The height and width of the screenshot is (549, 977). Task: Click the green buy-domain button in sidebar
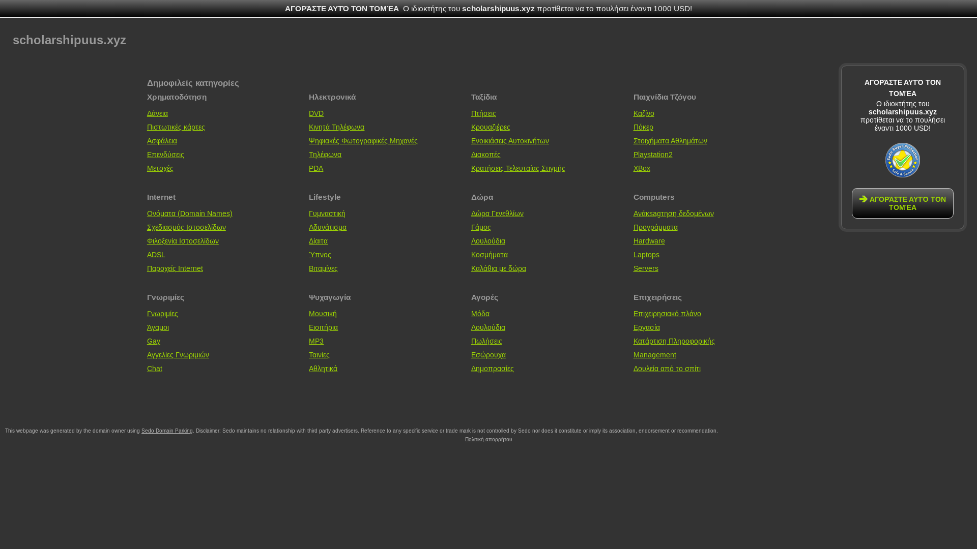coord(902,203)
